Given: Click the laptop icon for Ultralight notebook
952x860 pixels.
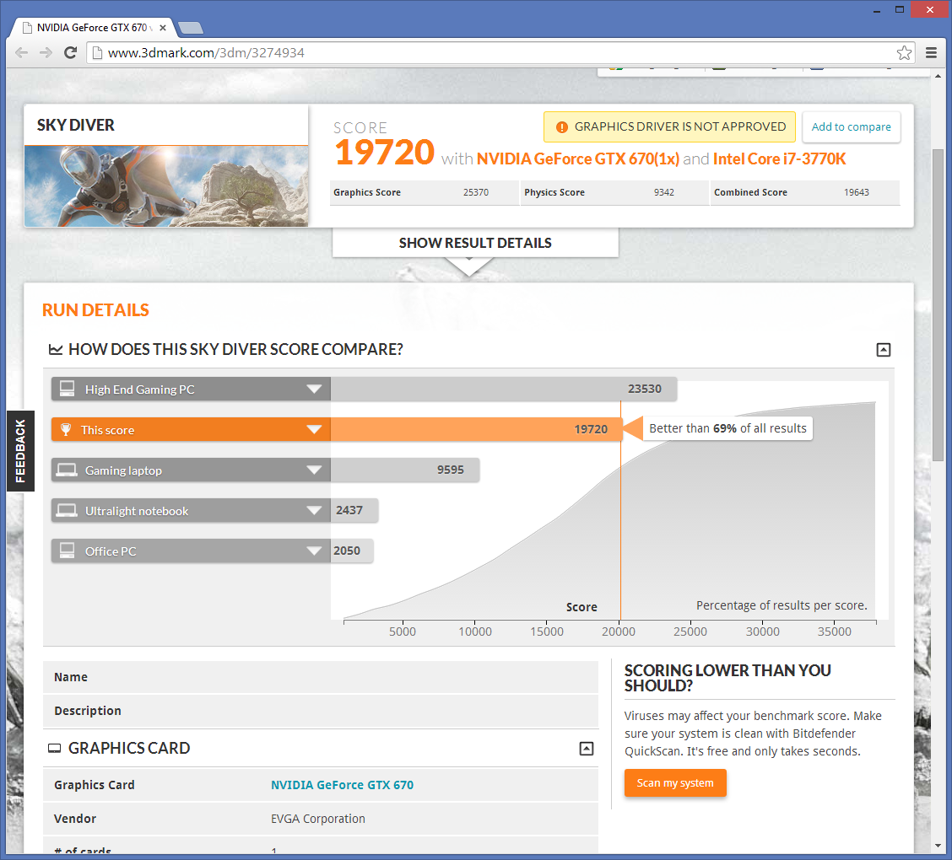Looking at the screenshot, I should click(x=67, y=511).
